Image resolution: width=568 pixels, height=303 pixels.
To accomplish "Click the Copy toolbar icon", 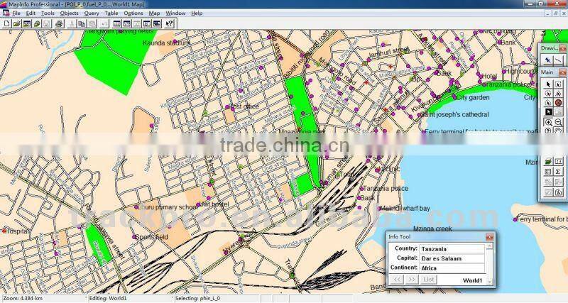I will 82,24.
